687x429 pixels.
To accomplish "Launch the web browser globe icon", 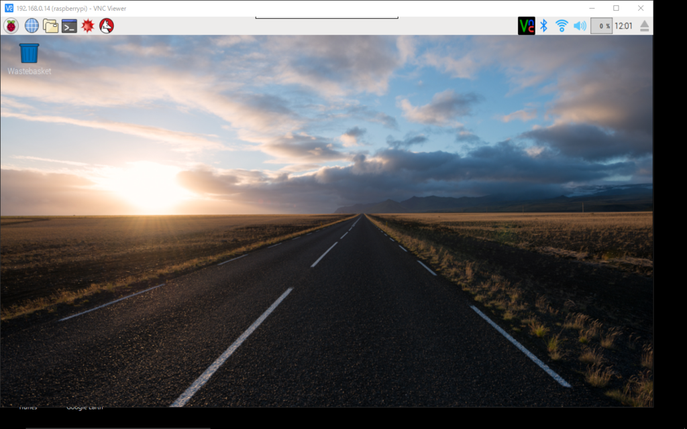I will point(32,26).
